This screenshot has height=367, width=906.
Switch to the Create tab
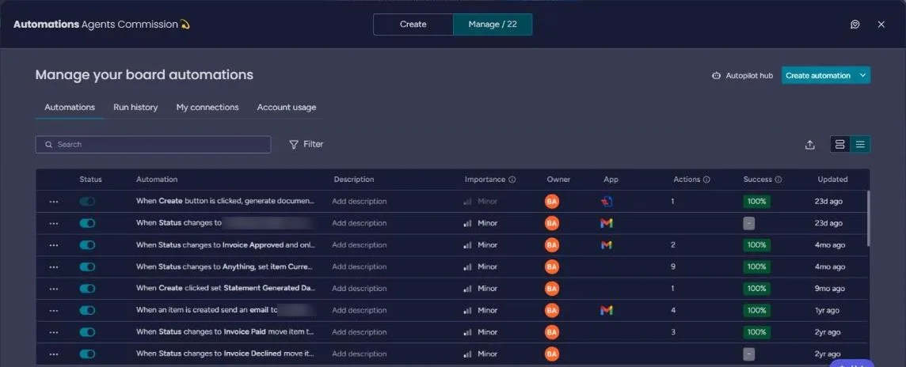(x=413, y=25)
